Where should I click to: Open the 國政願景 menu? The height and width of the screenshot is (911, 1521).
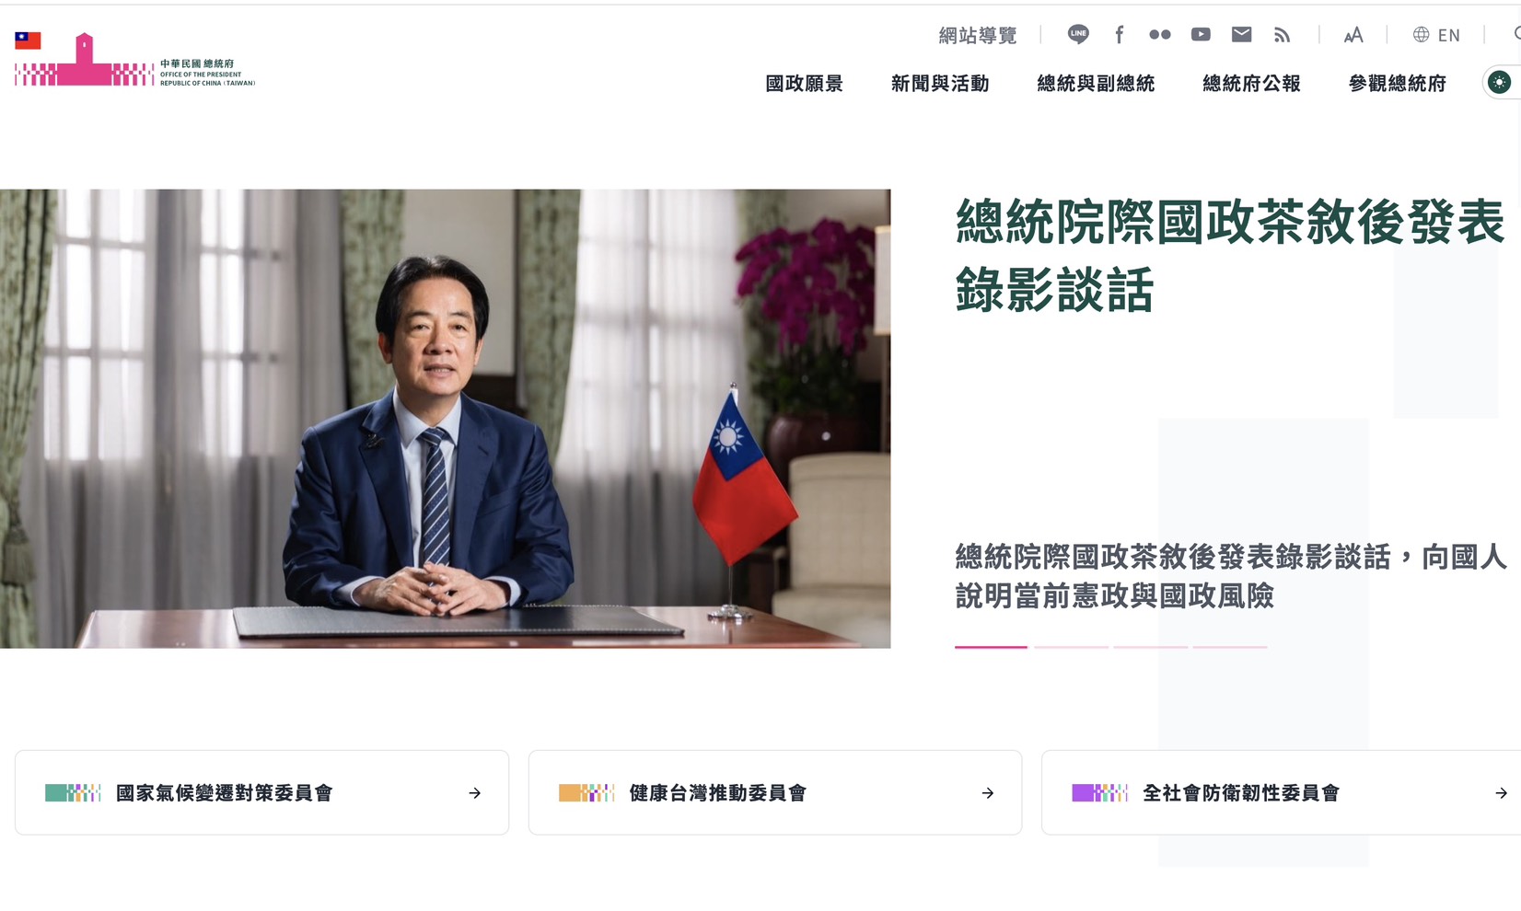tap(805, 84)
